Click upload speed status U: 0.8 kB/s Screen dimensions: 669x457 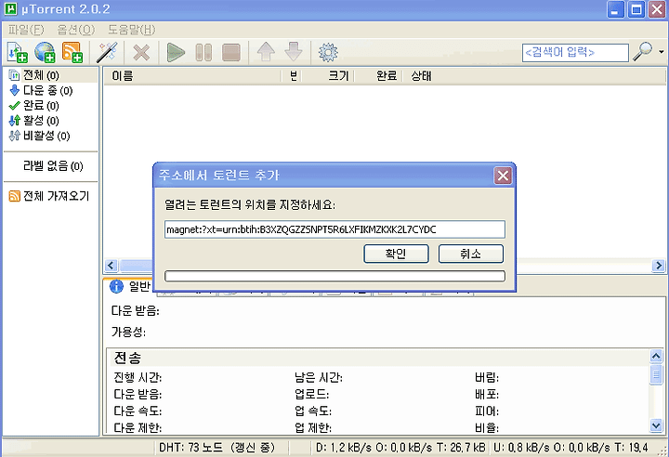(571, 447)
